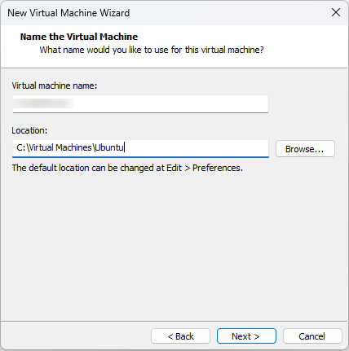Click the "New Virtual Machine Wizard" title bar text
This screenshot has height=351, width=349.
pos(68,13)
